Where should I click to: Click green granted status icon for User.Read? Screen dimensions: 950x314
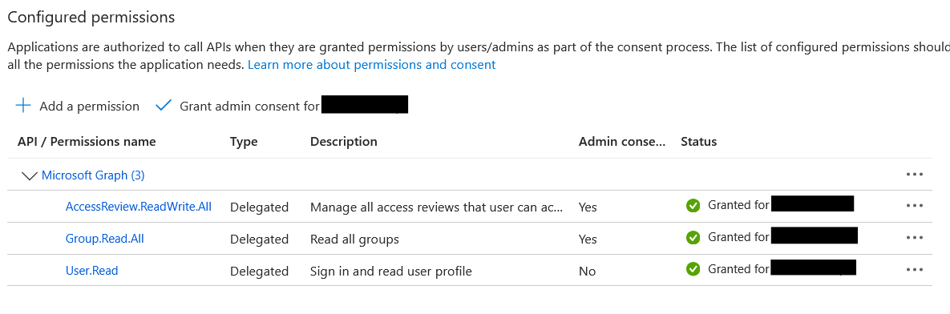693,270
